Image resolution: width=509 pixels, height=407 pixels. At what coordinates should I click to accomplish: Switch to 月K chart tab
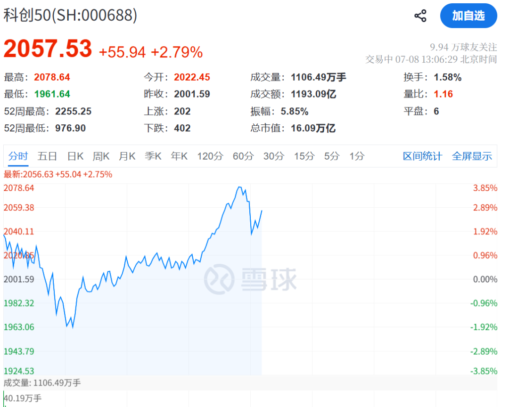click(127, 156)
